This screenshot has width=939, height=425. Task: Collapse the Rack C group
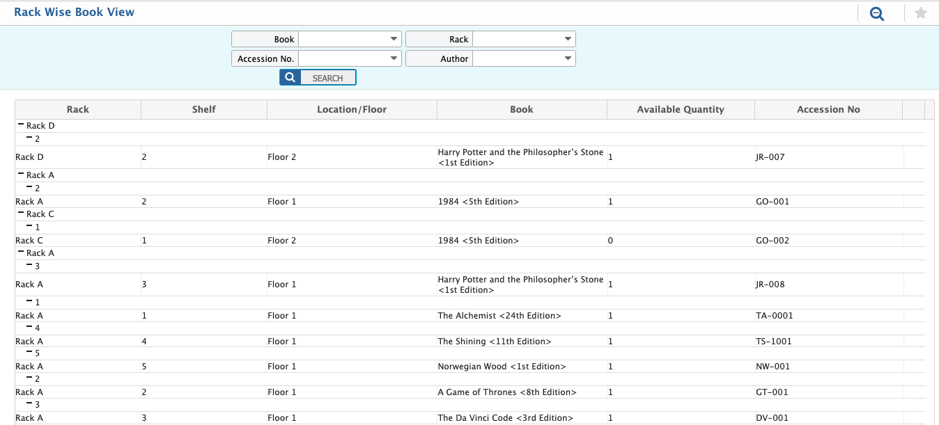point(21,214)
